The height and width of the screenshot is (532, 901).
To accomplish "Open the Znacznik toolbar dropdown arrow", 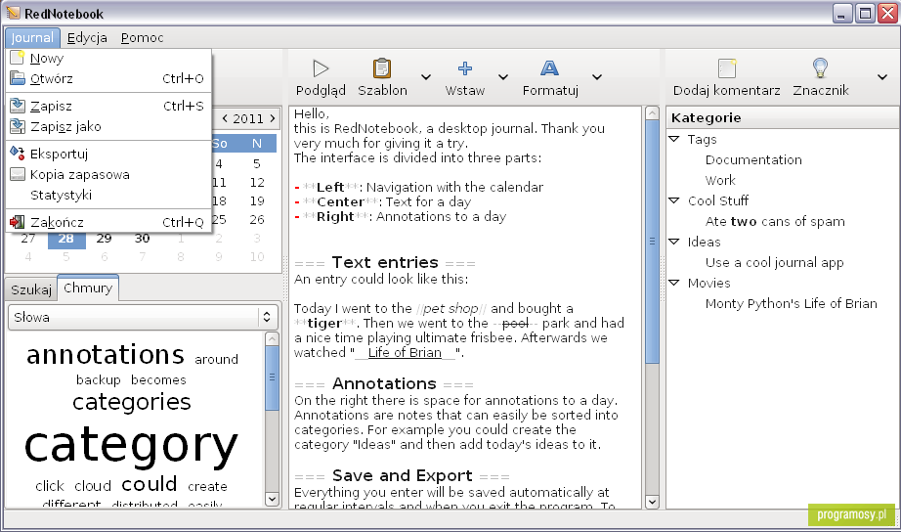I will click(882, 77).
